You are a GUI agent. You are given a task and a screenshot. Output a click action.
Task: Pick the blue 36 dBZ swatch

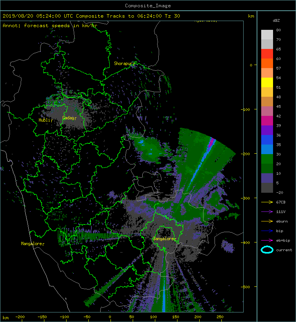pos(267,140)
